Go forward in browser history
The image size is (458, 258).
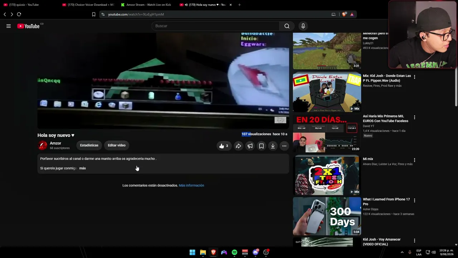12,14
